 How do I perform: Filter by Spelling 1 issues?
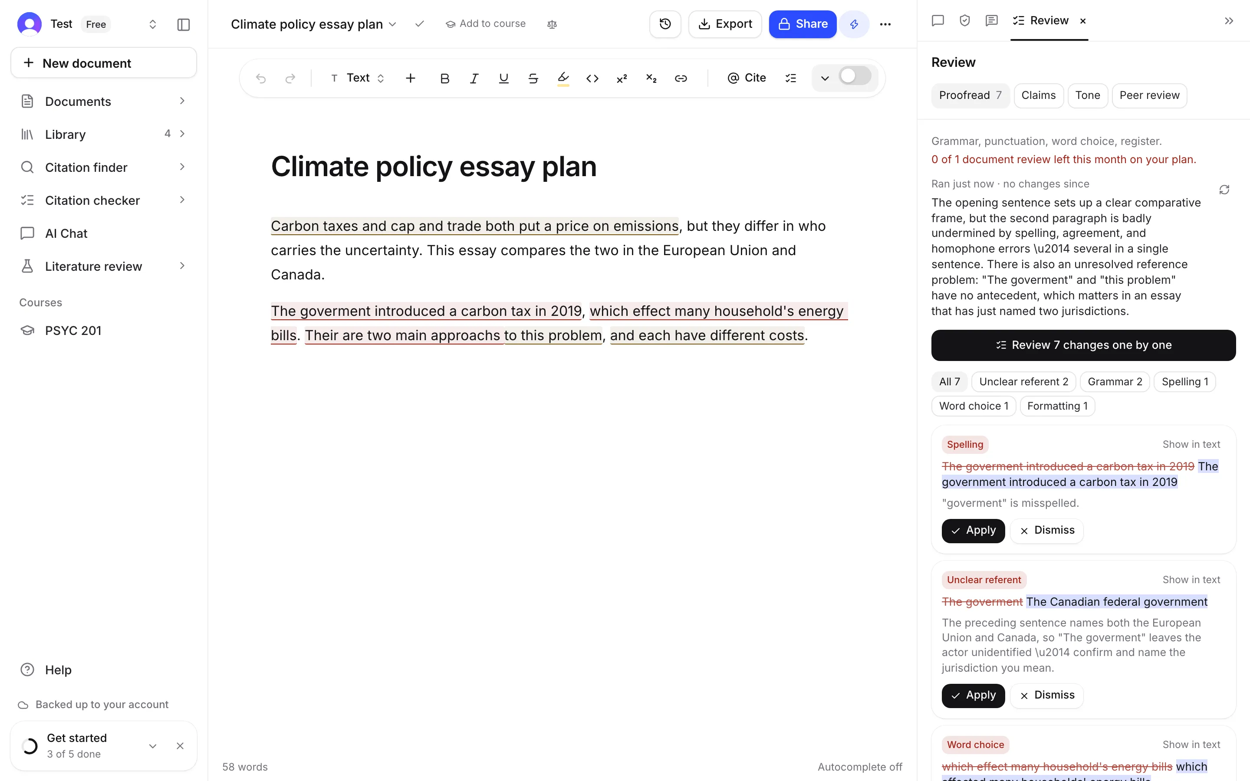1184,382
